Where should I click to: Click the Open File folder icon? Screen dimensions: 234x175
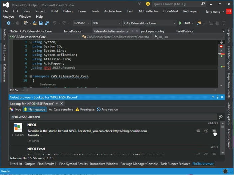point(35,23)
